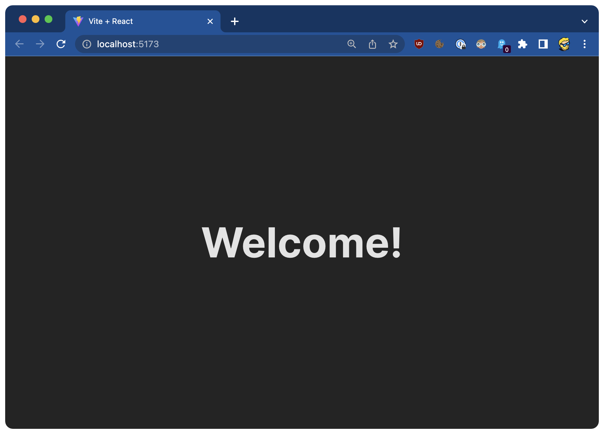Click the share icon in address bar
The image size is (604, 434).
tap(372, 44)
